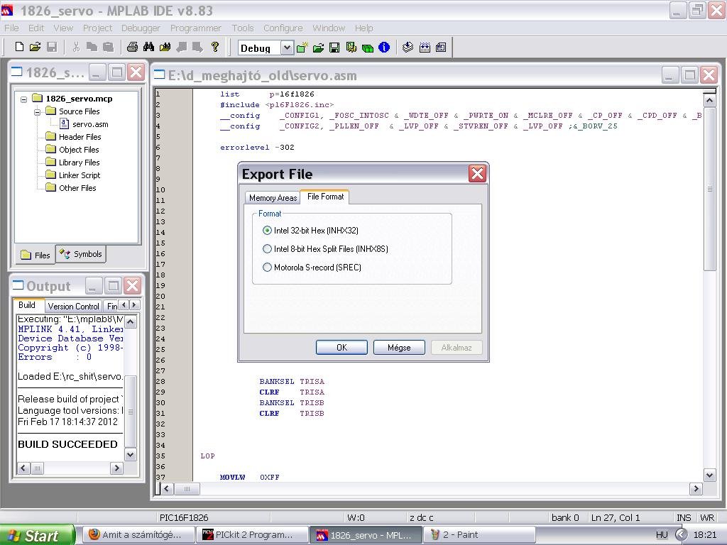Click the editor scroll-down arrow
Viewport: 727px width, 545px height.
(x=709, y=475)
